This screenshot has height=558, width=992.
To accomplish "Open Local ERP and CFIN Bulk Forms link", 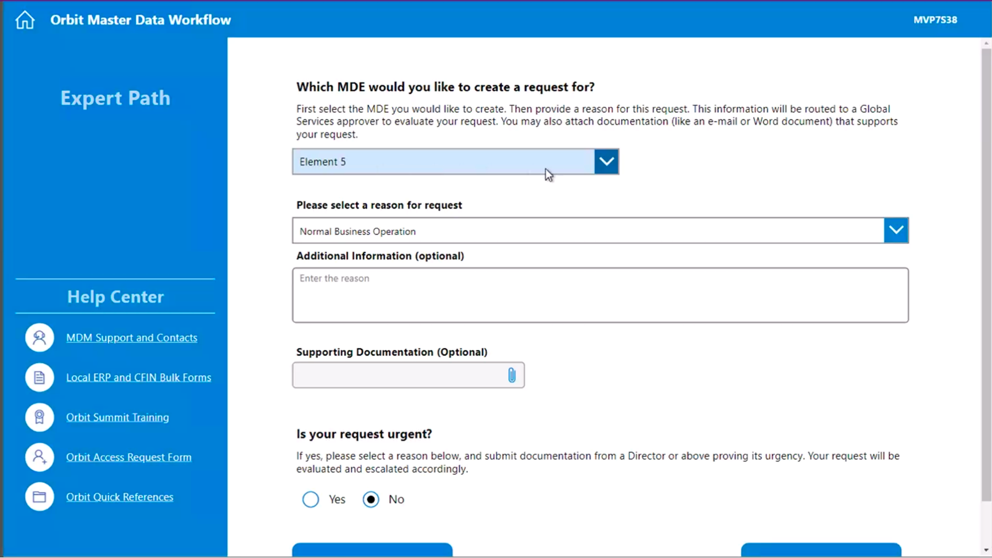I will (138, 377).
